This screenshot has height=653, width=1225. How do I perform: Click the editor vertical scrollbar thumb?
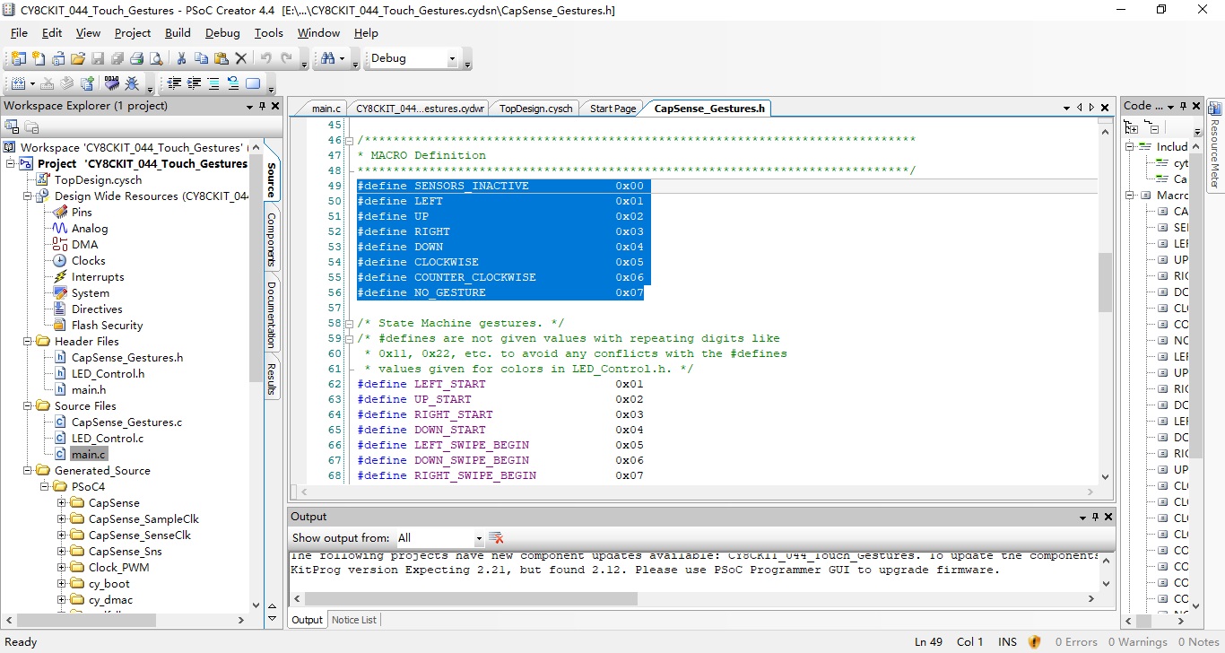(1105, 282)
